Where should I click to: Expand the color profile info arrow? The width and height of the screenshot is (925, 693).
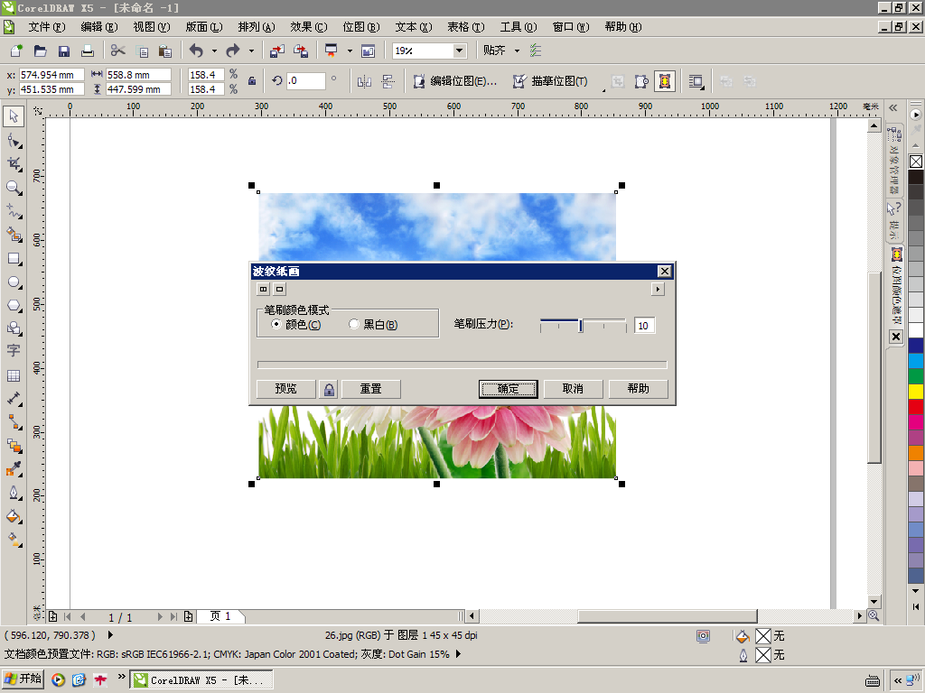click(458, 653)
